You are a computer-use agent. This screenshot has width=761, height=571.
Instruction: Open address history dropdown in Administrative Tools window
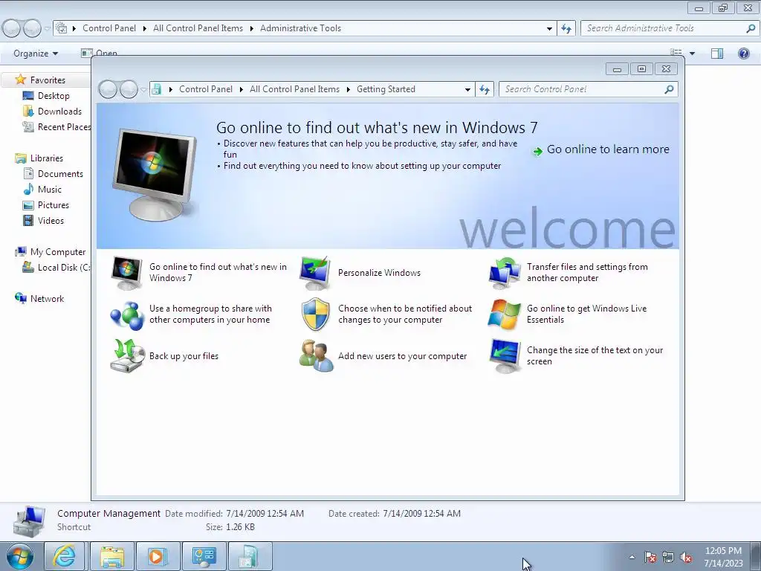point(549,29)
